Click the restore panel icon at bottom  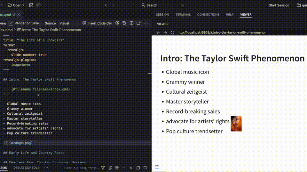click(138, 168)
